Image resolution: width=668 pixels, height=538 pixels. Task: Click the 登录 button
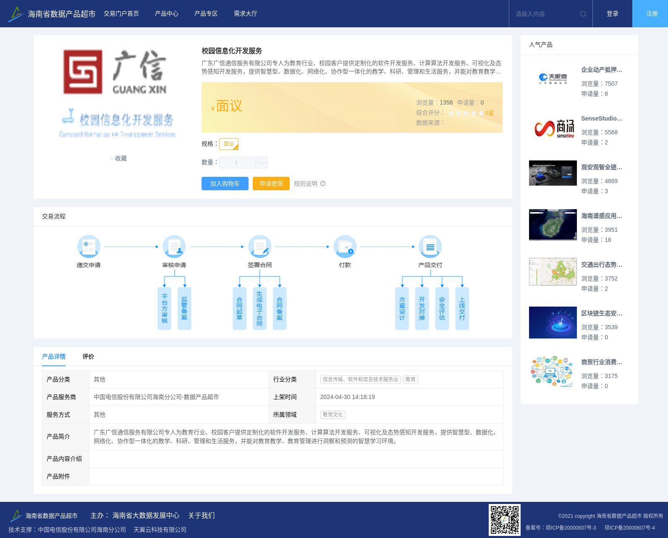(x=613, y=14)
